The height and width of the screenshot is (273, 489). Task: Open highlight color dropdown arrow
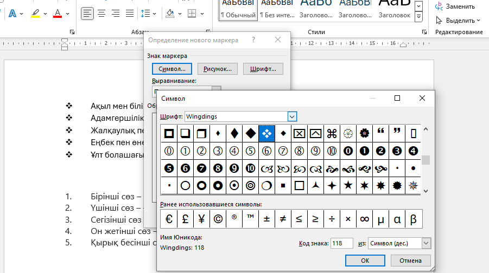(45, 14)
